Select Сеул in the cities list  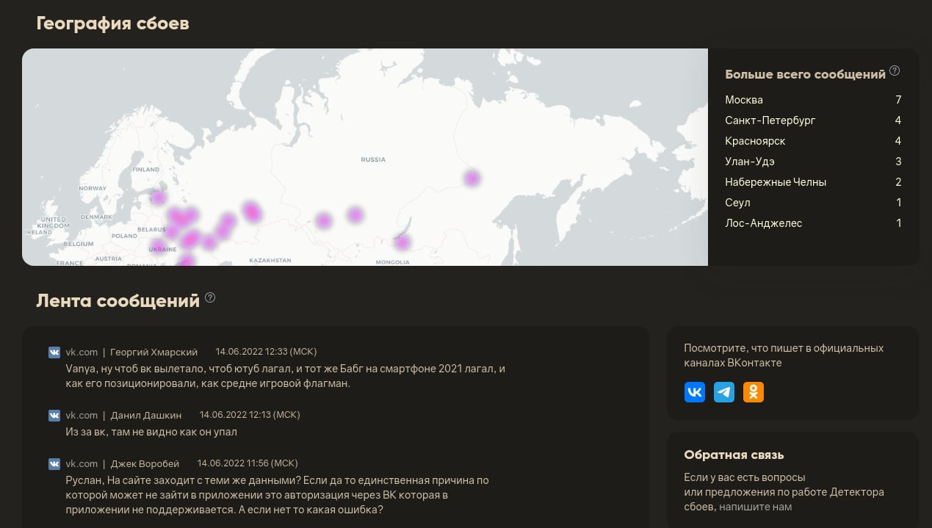pyautogui.click(x=737, y=203)
